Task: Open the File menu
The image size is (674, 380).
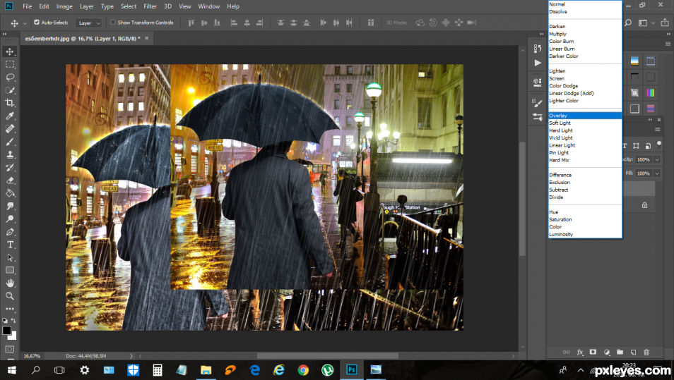Action: (27, 6)
